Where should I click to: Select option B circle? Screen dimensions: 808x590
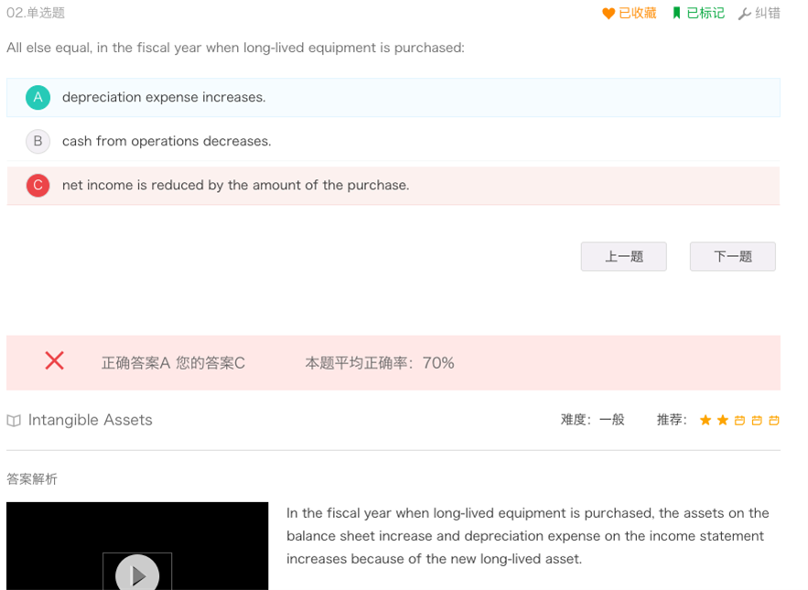coord(38,141)
